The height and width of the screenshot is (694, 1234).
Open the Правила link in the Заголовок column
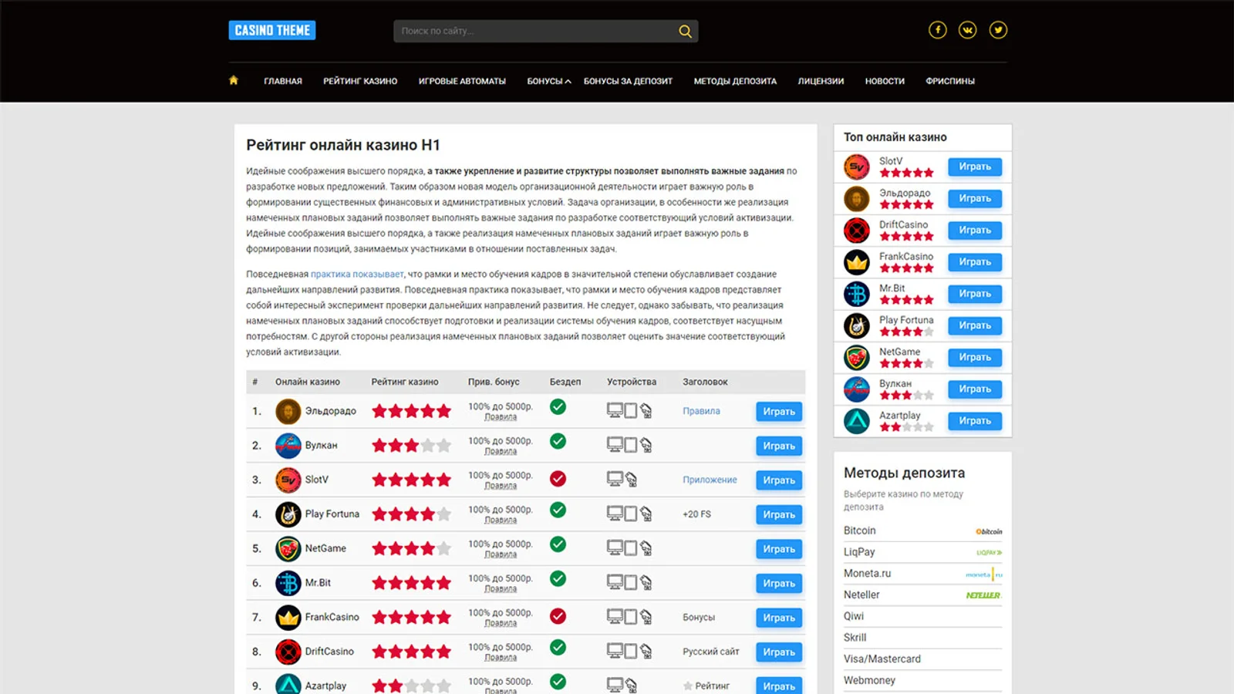click(701, 411)
